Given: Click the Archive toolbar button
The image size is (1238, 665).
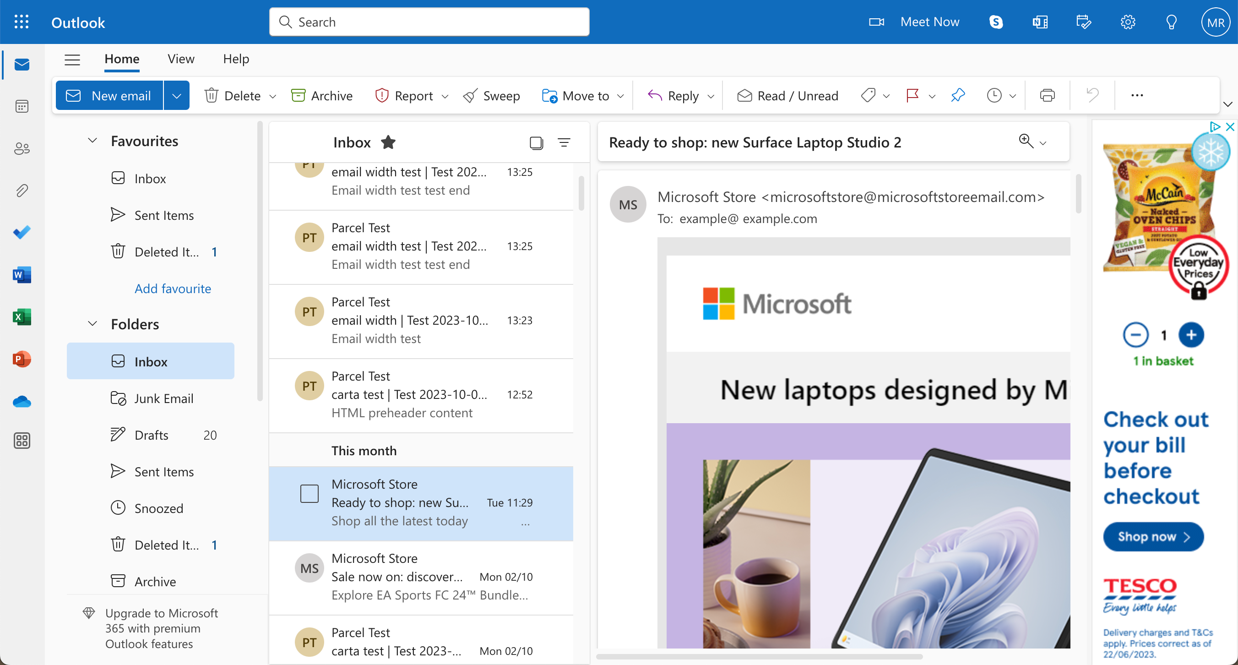Looking at the screenshot, I should (322, 96).
